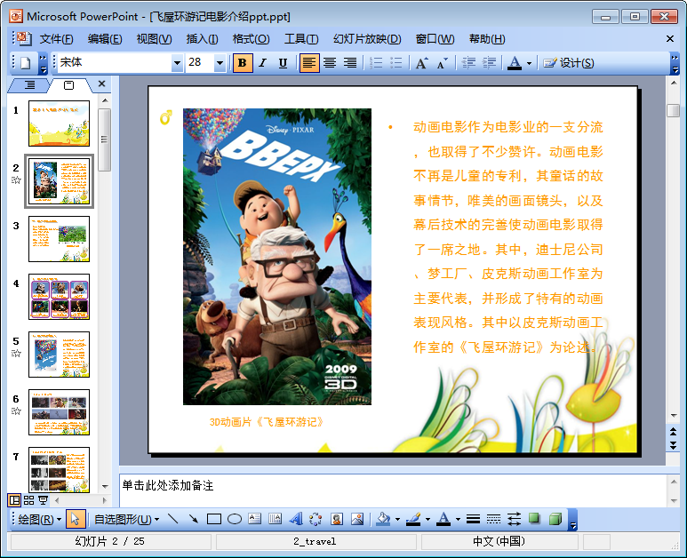The height and width of the screenshot is (558, 687).
Task: Open the 帮助(H) menu
Action: [487, 39]
